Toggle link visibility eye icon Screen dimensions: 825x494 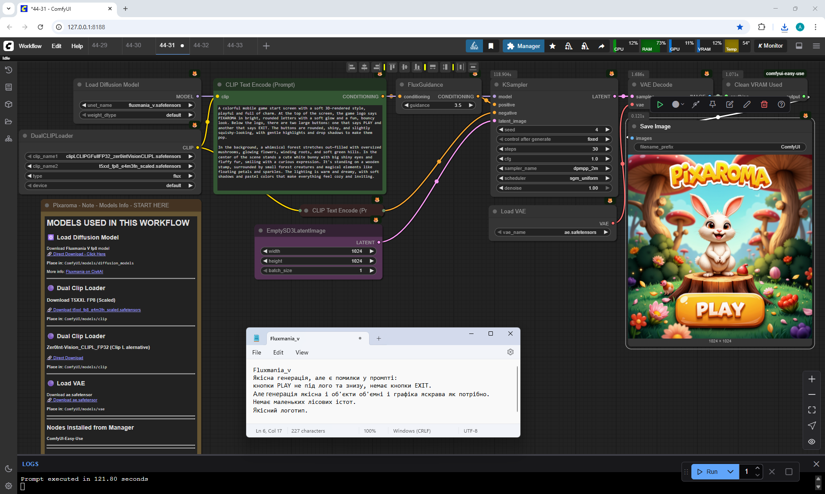point(812,441)
